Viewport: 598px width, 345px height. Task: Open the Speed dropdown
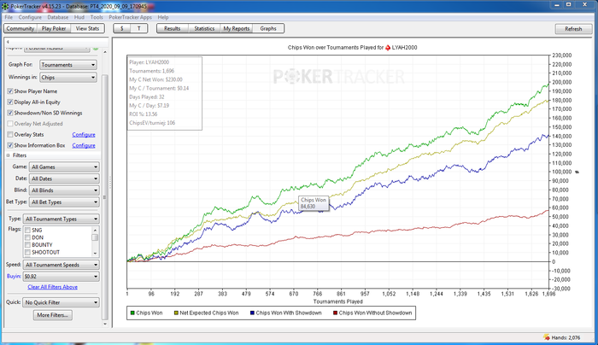61,265
